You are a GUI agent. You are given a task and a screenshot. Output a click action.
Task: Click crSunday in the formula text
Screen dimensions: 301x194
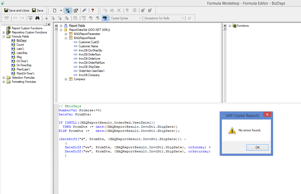click(x=196, y=147)
